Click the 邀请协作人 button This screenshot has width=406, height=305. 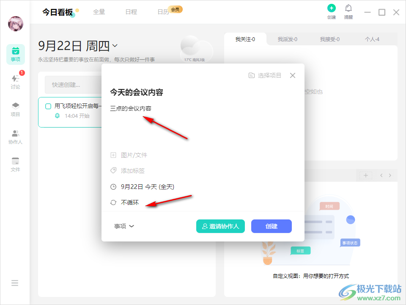tap(220, 226)
